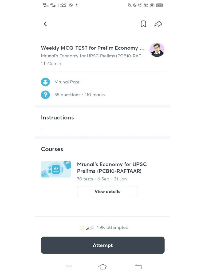Tap the 1.9K attempted avatars
205x274 pixels.
tap(86, 228)
